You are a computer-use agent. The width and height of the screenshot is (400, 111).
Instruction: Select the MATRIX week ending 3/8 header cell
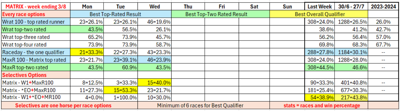[x=35, y=7]
